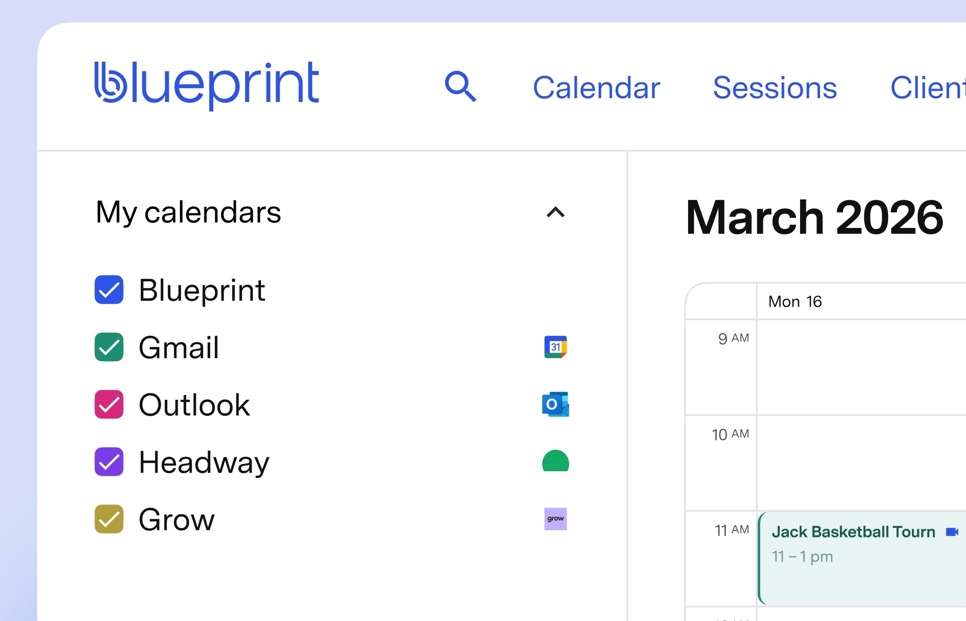Click the Outlook app icon
Screen dimensions: 966x621
click(555, 404)
